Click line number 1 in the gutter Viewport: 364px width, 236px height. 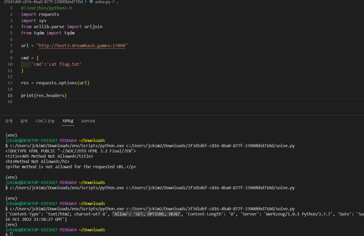pyautogui.click(x=11, y=8)
